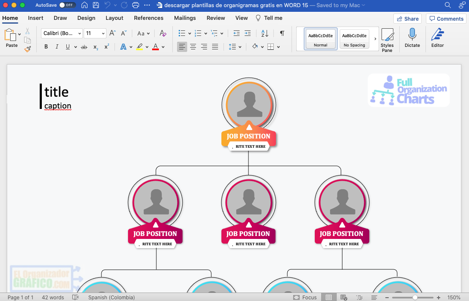Viewport: 469px width, 301px height.
Task: Decrease font size with small A
Action: coord(124,33)
